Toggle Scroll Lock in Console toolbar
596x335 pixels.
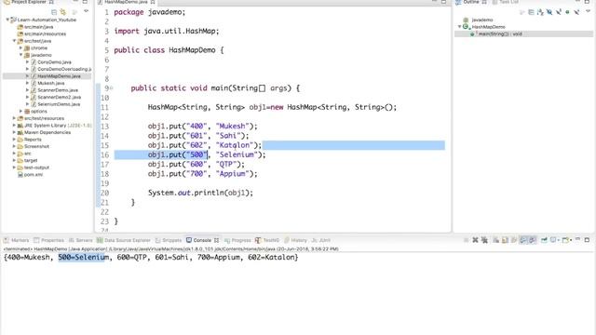[x=505, y=240]
